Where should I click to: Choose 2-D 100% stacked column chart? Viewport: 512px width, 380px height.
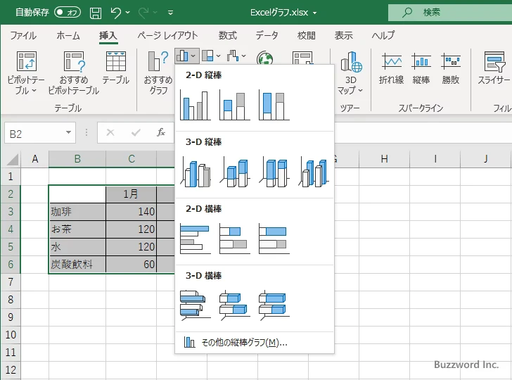point(274,106)
